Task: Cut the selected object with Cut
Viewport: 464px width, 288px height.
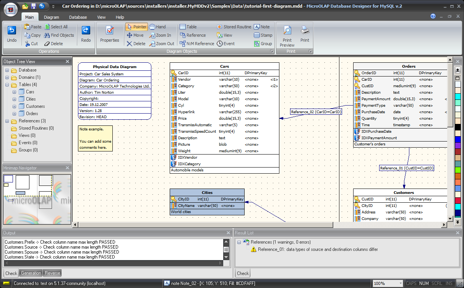Action: (32, 44)
